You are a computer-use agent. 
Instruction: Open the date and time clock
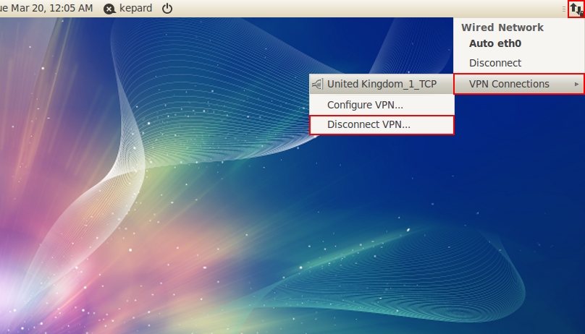46,8
